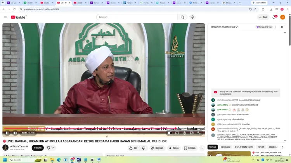
Task: Pause the video
Action: point(7,133)
